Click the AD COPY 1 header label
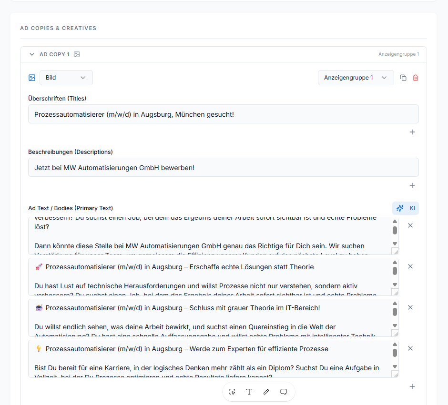This screenshot has width=448, height=405. 55,54
